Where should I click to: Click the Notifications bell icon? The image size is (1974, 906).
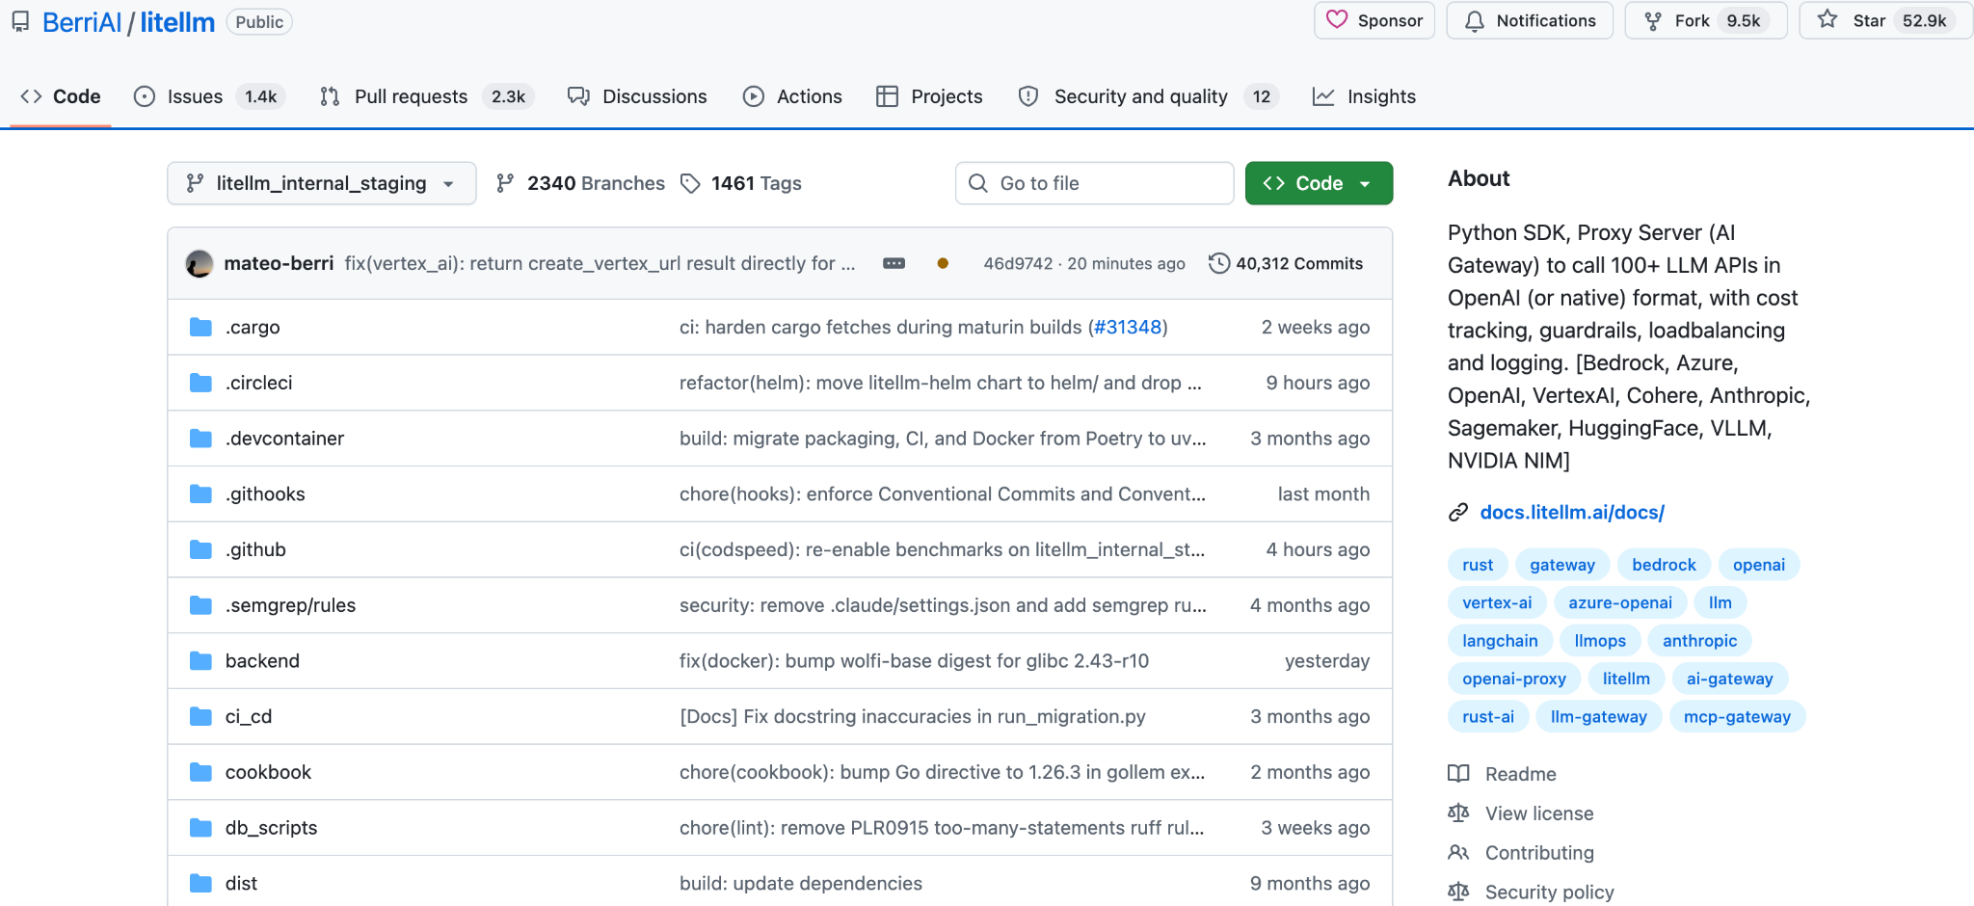1475,21
